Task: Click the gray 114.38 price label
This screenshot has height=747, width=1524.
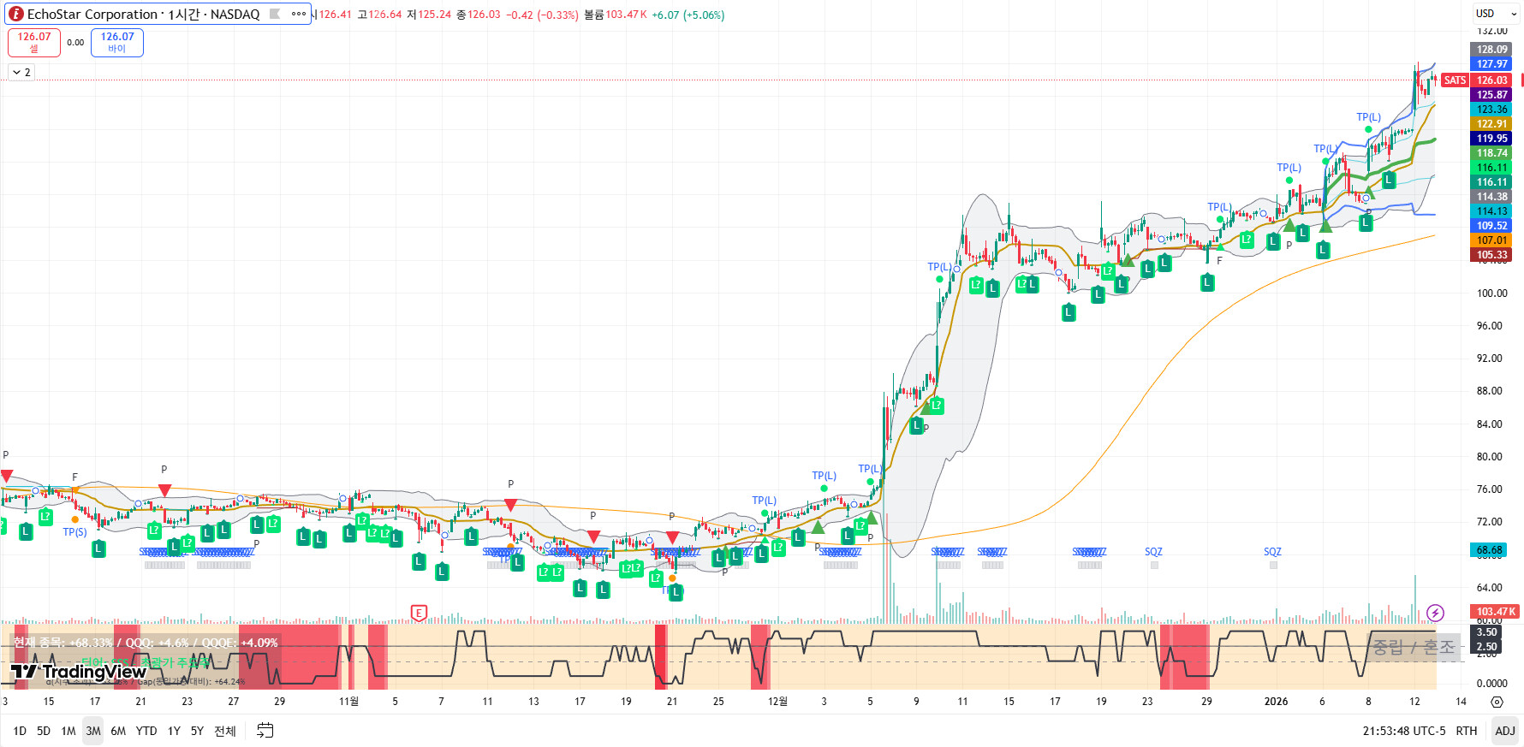Action: (x=1491, y=197)
